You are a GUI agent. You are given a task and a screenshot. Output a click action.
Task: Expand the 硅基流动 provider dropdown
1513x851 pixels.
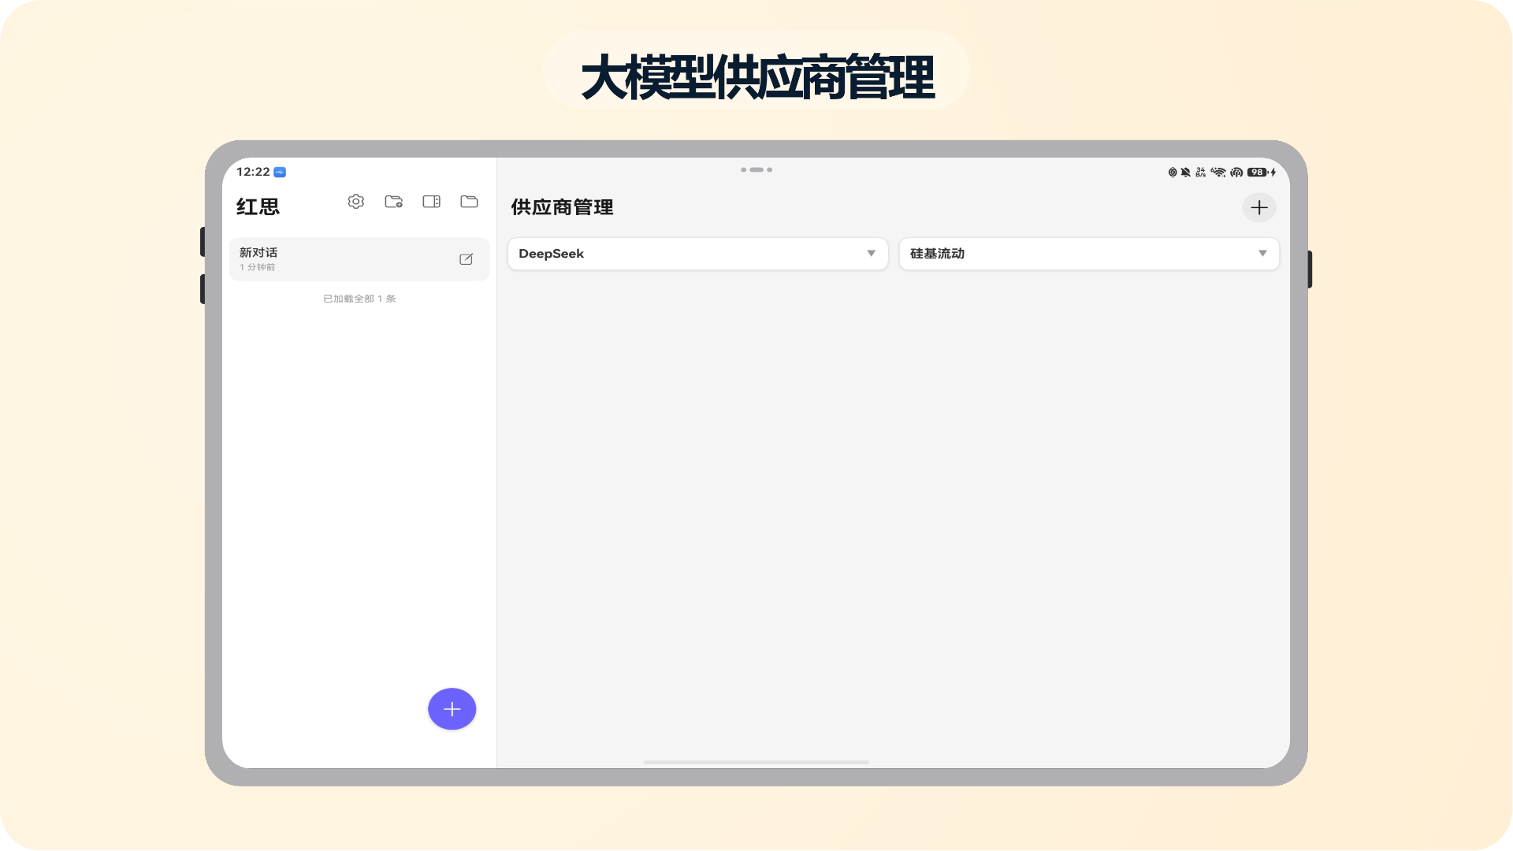click(x=1089, y=254)
